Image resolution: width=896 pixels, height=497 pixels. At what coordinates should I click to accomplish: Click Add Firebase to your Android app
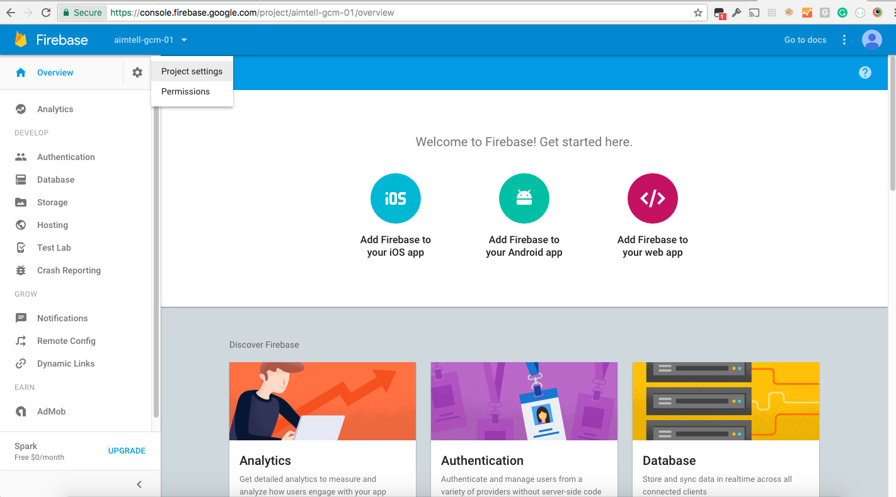pos(524,246)
